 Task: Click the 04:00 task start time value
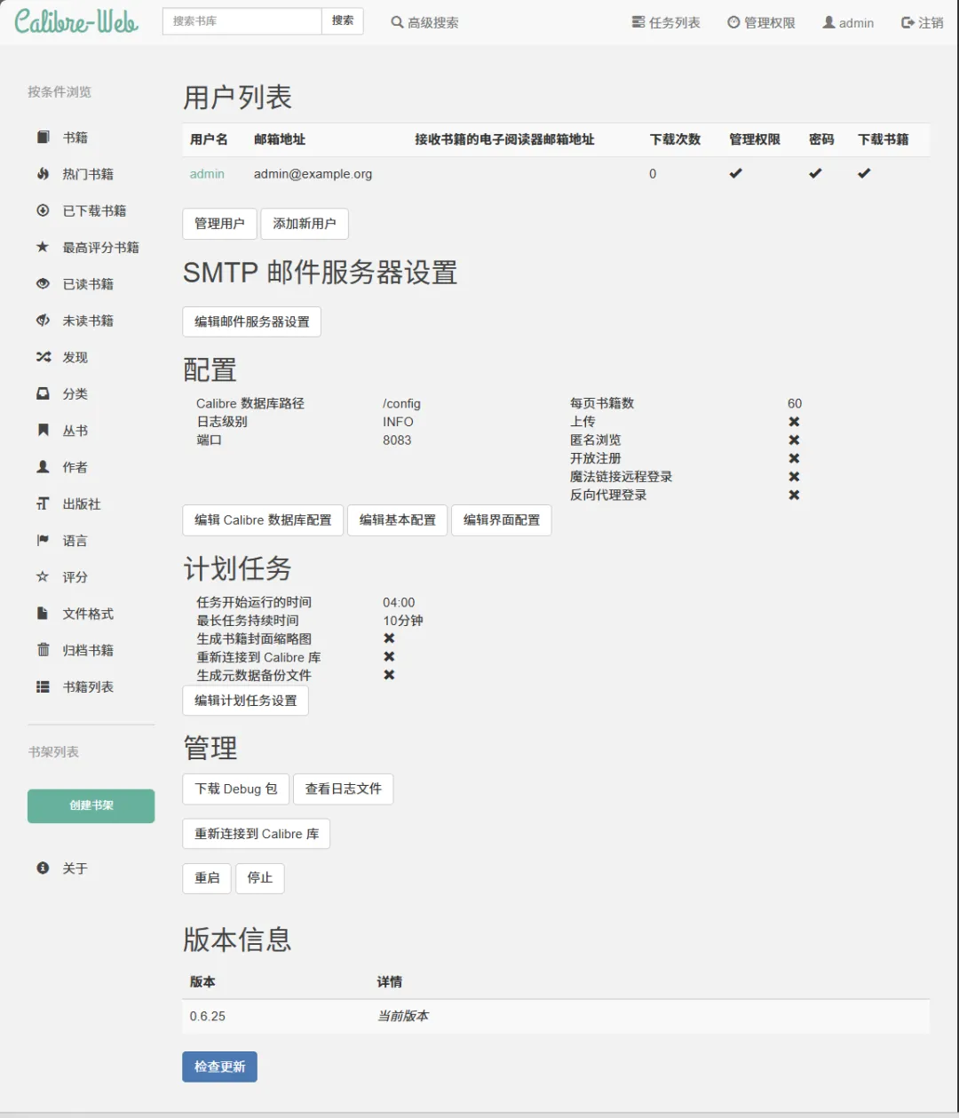[399, 602]
